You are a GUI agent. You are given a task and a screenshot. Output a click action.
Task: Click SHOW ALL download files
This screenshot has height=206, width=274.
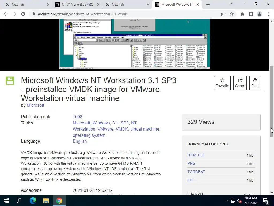pos(195,194)
